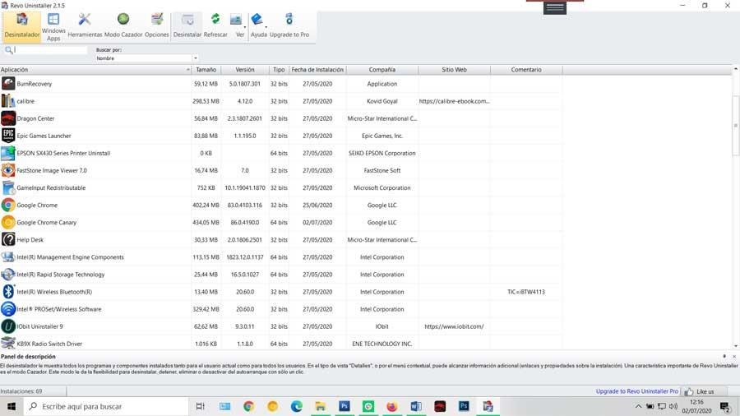The width and height of the screenshot is (740, 416).
Task: Click the scroll down arrow of list
Action: tap(735, 346)
